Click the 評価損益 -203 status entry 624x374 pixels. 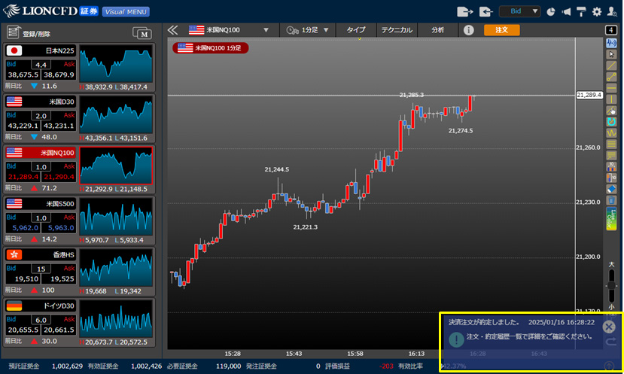(359, 366)
